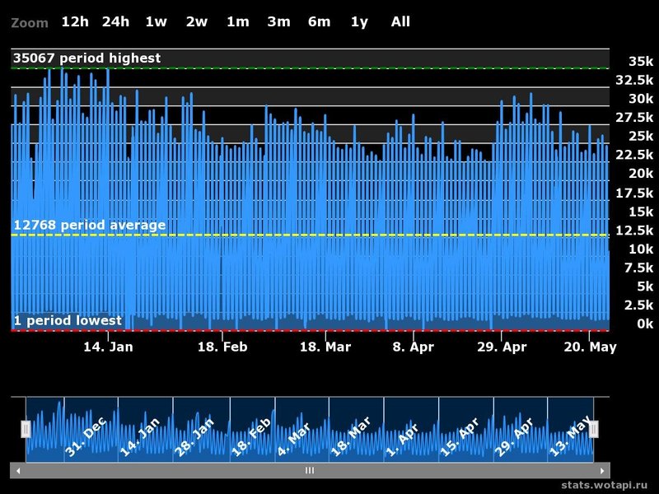Click the horizontal scrollbar thumb
This screenshot has height=494, width=659.
point(309,469)
